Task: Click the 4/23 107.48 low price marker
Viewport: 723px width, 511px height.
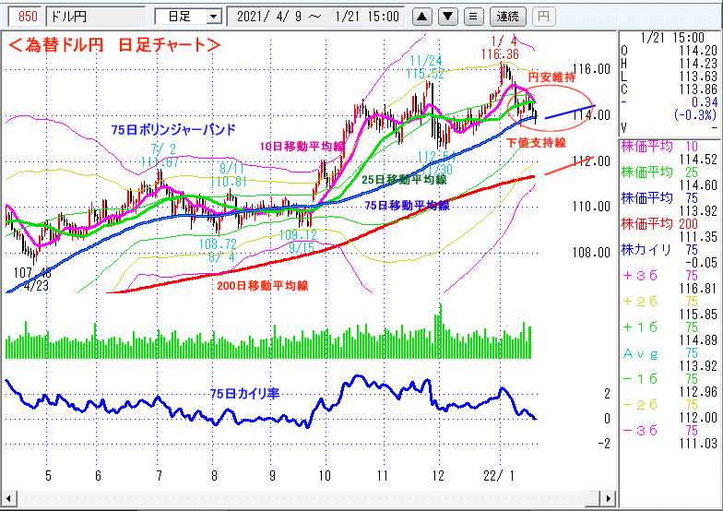Action: [x=32, y=279]
